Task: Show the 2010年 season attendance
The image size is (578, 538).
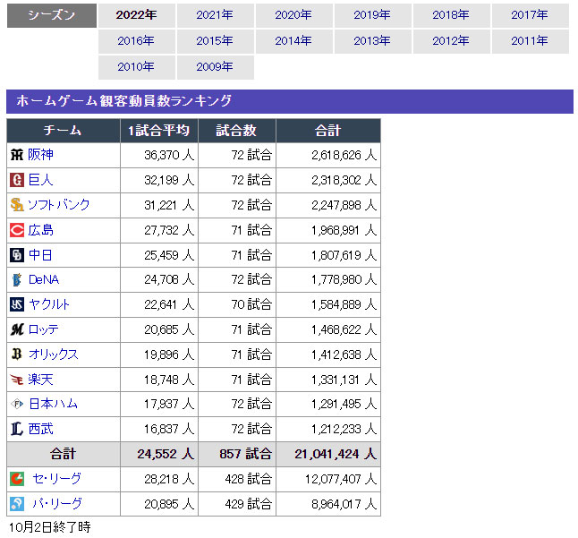Action: point(136,67)
